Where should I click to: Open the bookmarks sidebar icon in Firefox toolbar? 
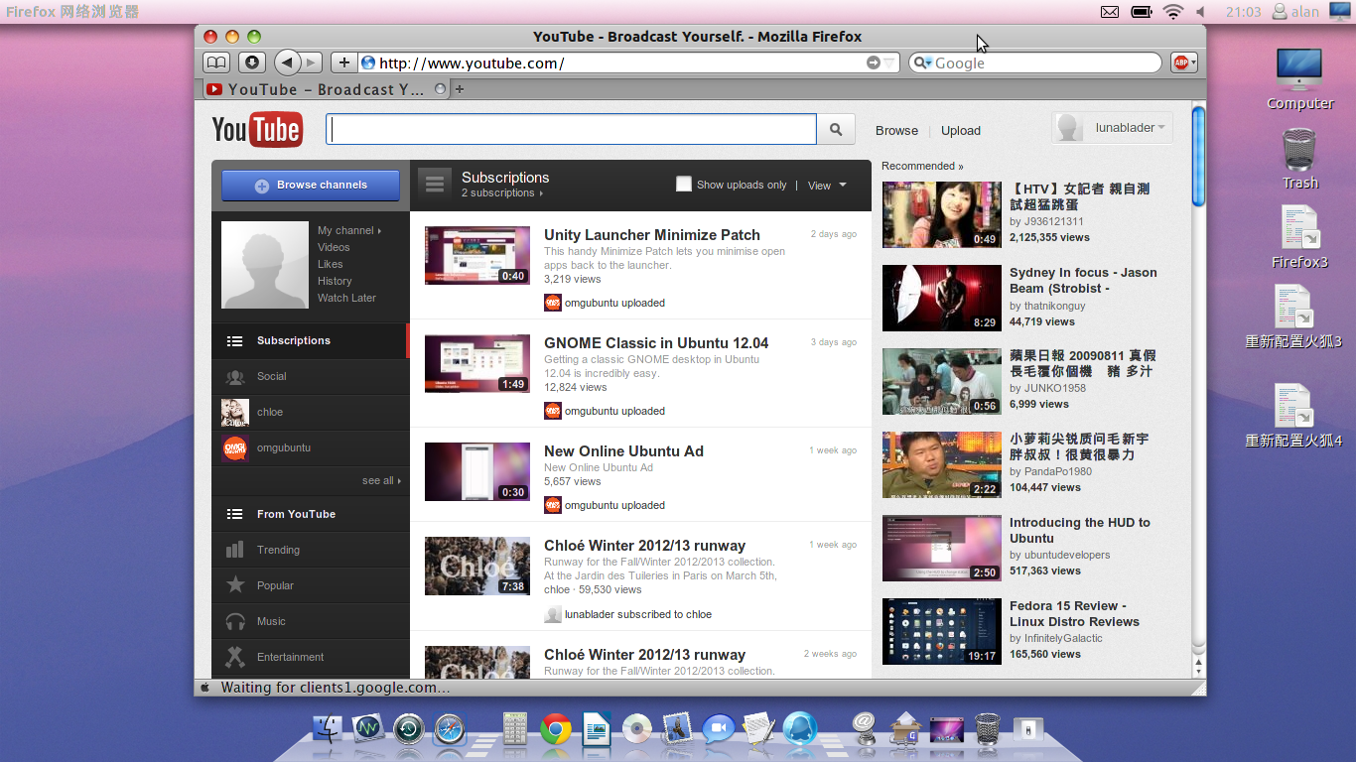click(x=216, y=63)
